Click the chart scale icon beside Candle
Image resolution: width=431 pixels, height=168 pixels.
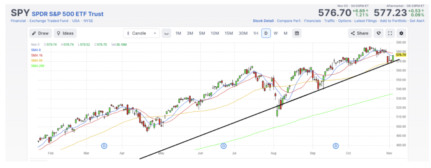tap(166, 33)
